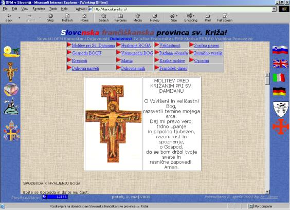Viewport: 290px width, 210px height.
Task: Expand the Address bar dropdown arrow
Action: tap(274, 9)
